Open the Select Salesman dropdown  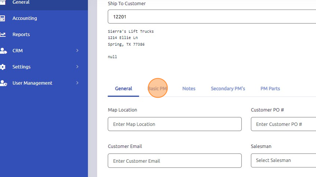[283, 160]
